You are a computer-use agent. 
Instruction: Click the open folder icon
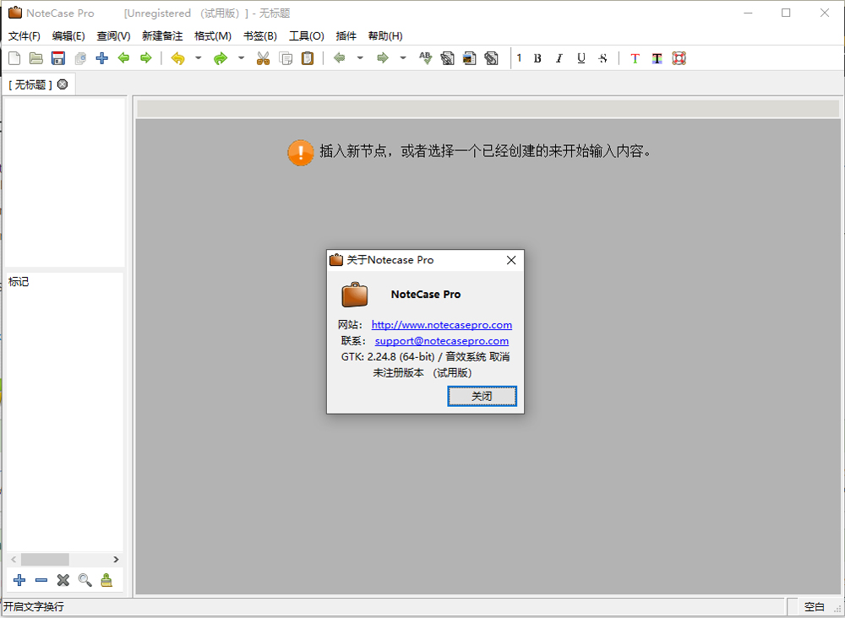pos(36,58)
